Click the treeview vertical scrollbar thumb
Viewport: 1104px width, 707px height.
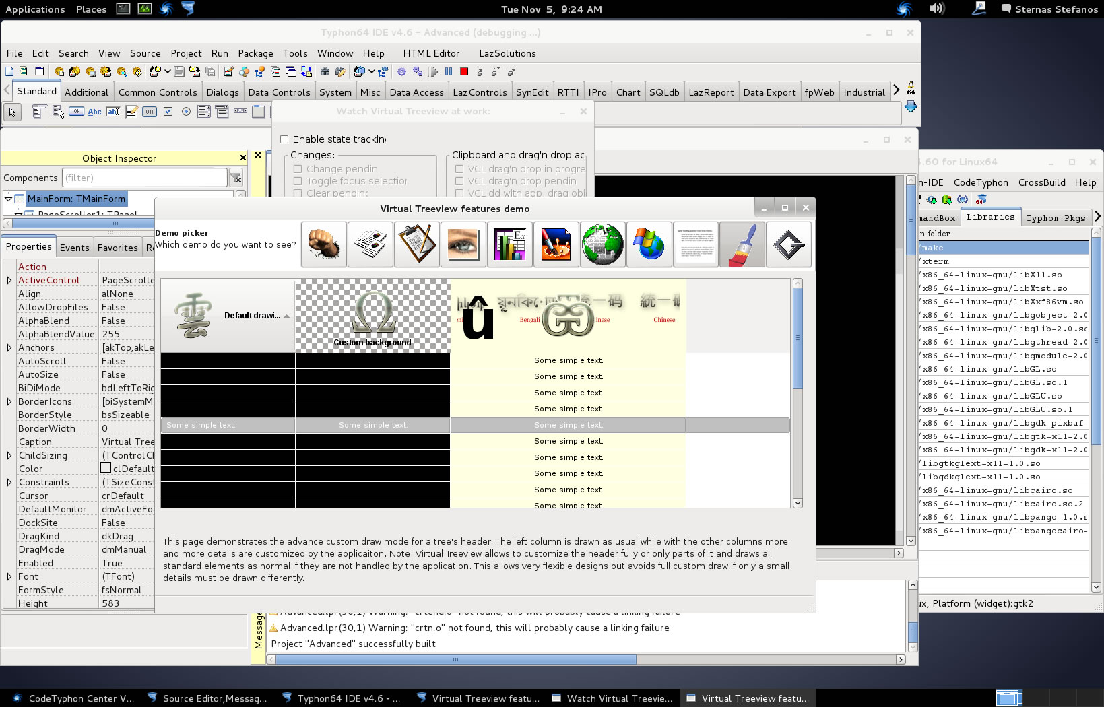(x=798, y=338)
